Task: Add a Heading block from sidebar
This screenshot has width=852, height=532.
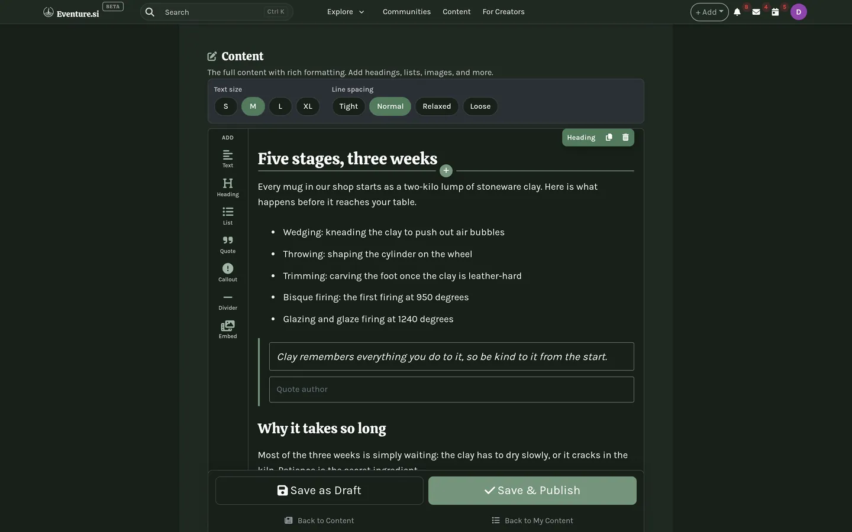Action: (228, 187)
